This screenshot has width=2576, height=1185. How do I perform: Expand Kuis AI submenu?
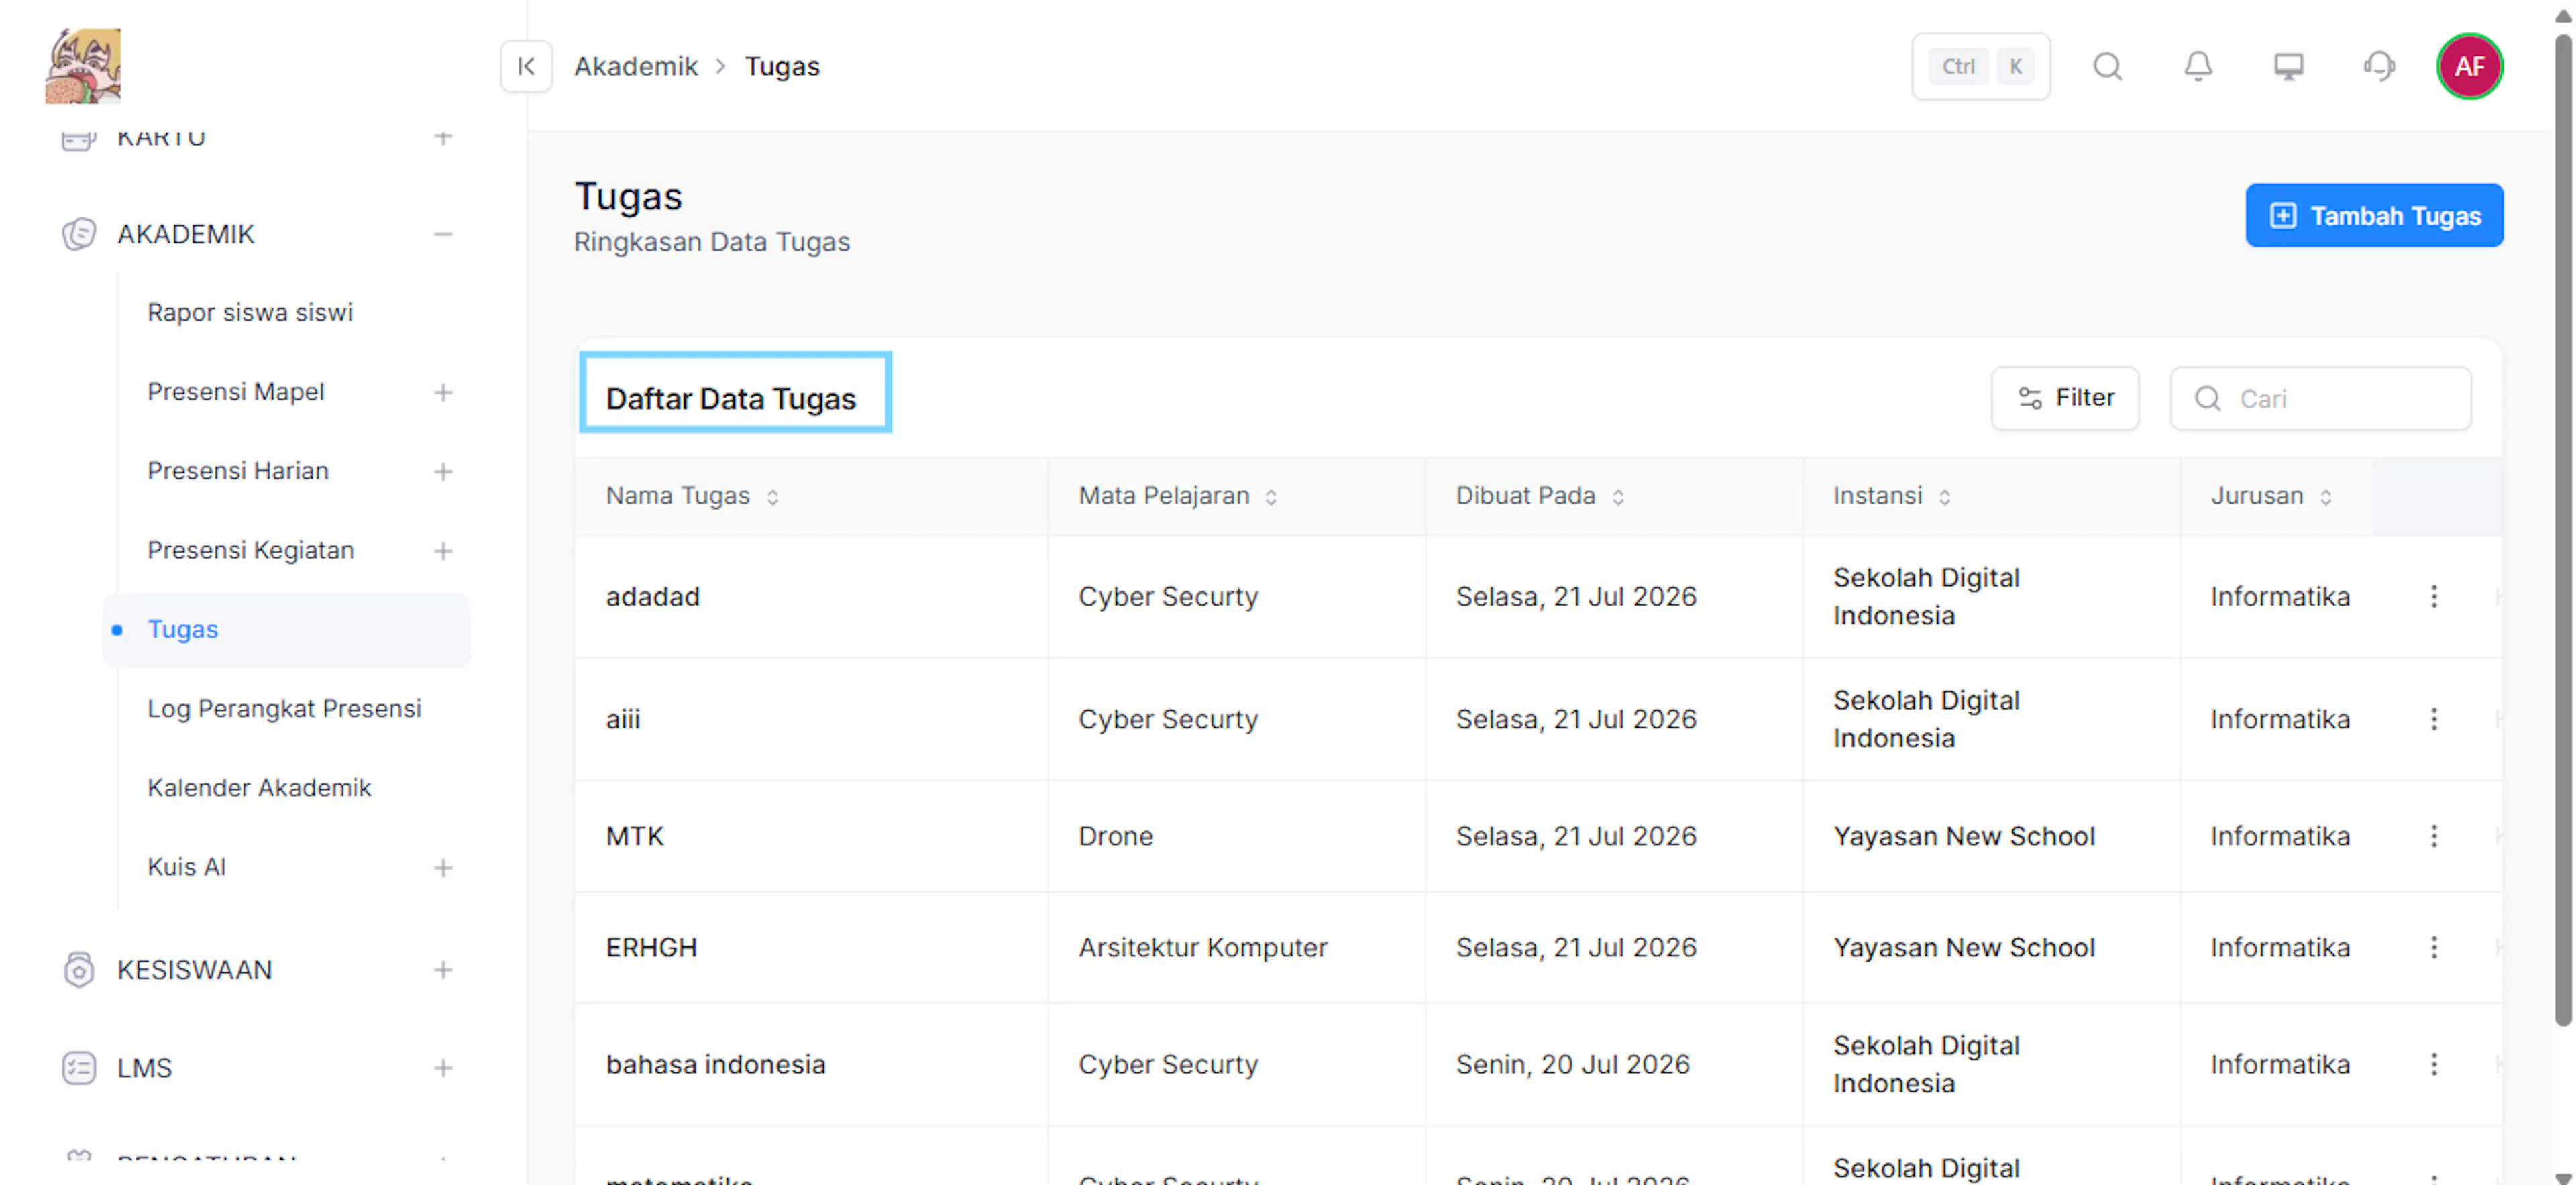[x=443, y=867]
